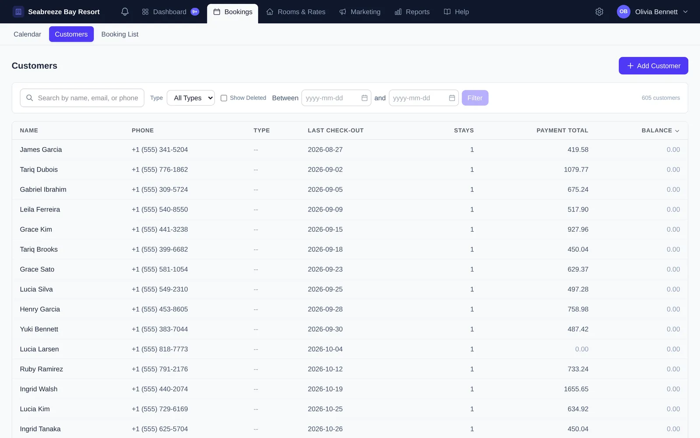Sort by the Stays column header
Screen dimensions: 700x438
pos(464,131)
